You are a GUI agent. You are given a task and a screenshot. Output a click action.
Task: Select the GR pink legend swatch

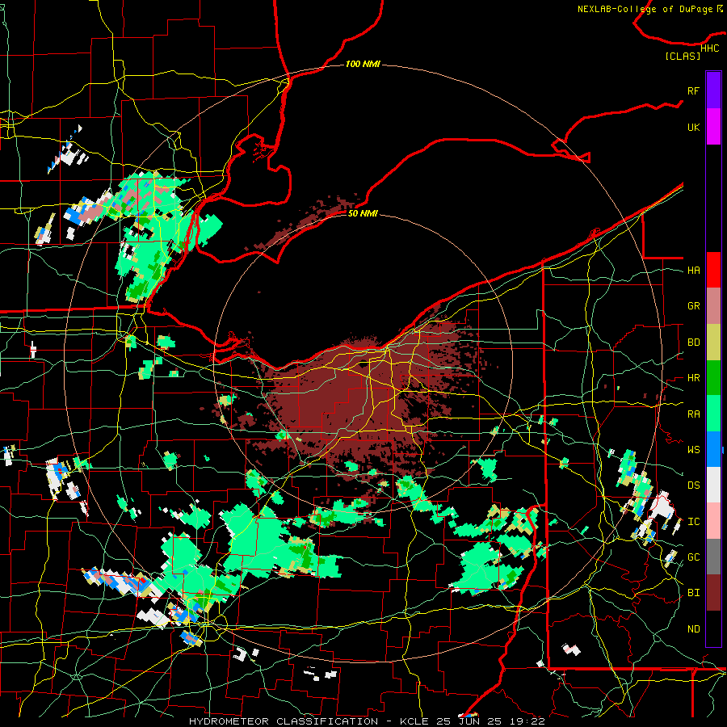point(713,306)
